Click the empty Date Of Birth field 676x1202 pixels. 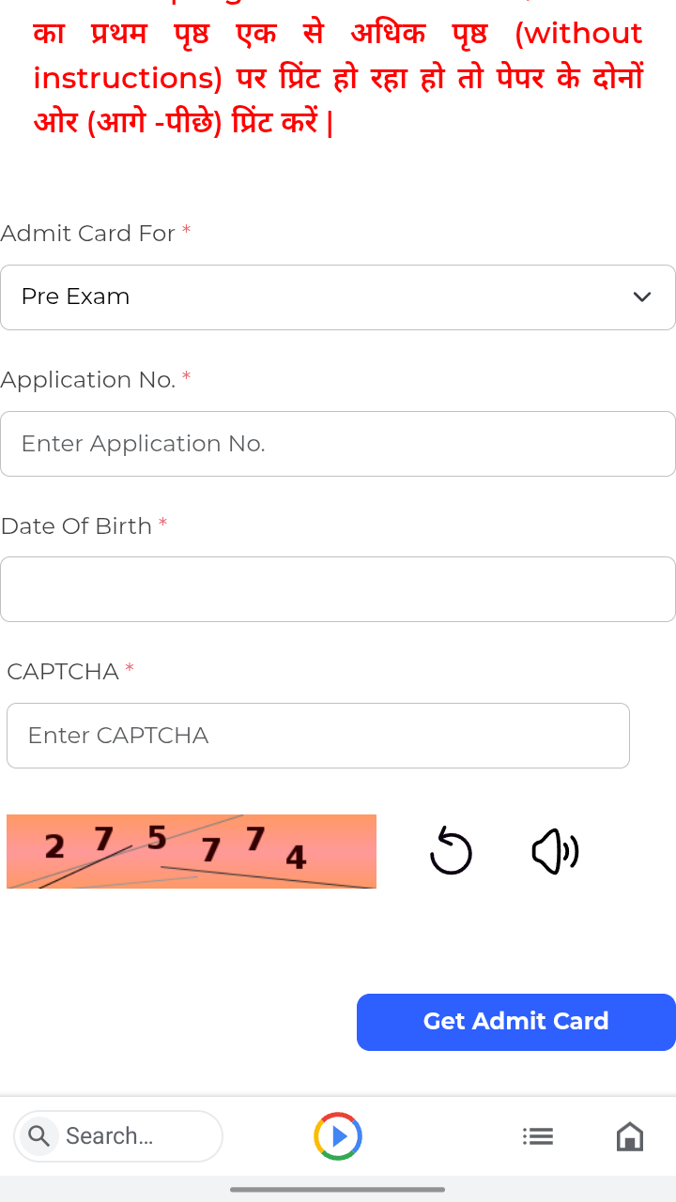[x=338, y=589]
